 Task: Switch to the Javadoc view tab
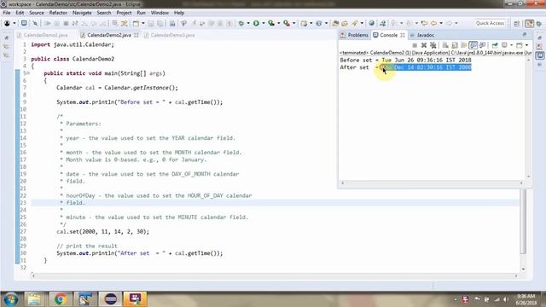click(x=423, y=35)
